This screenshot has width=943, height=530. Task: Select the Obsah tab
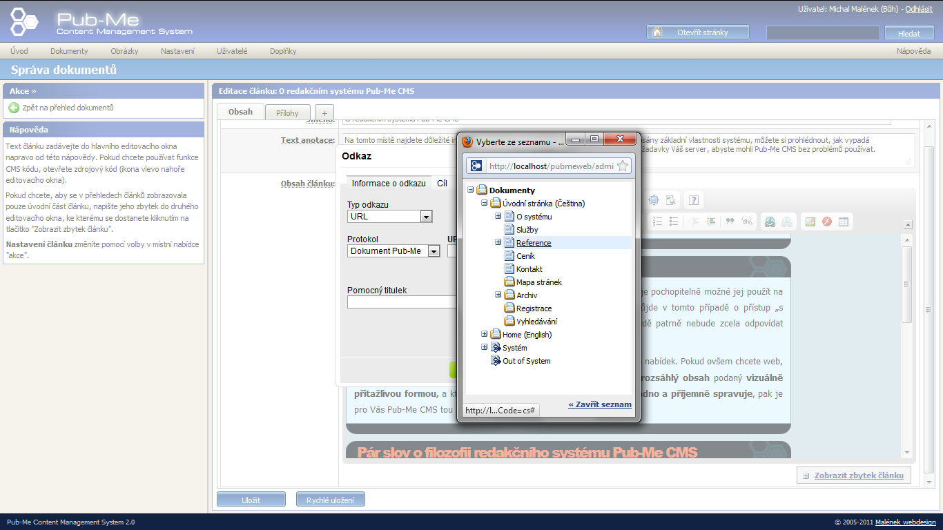(x=240, y=112)
